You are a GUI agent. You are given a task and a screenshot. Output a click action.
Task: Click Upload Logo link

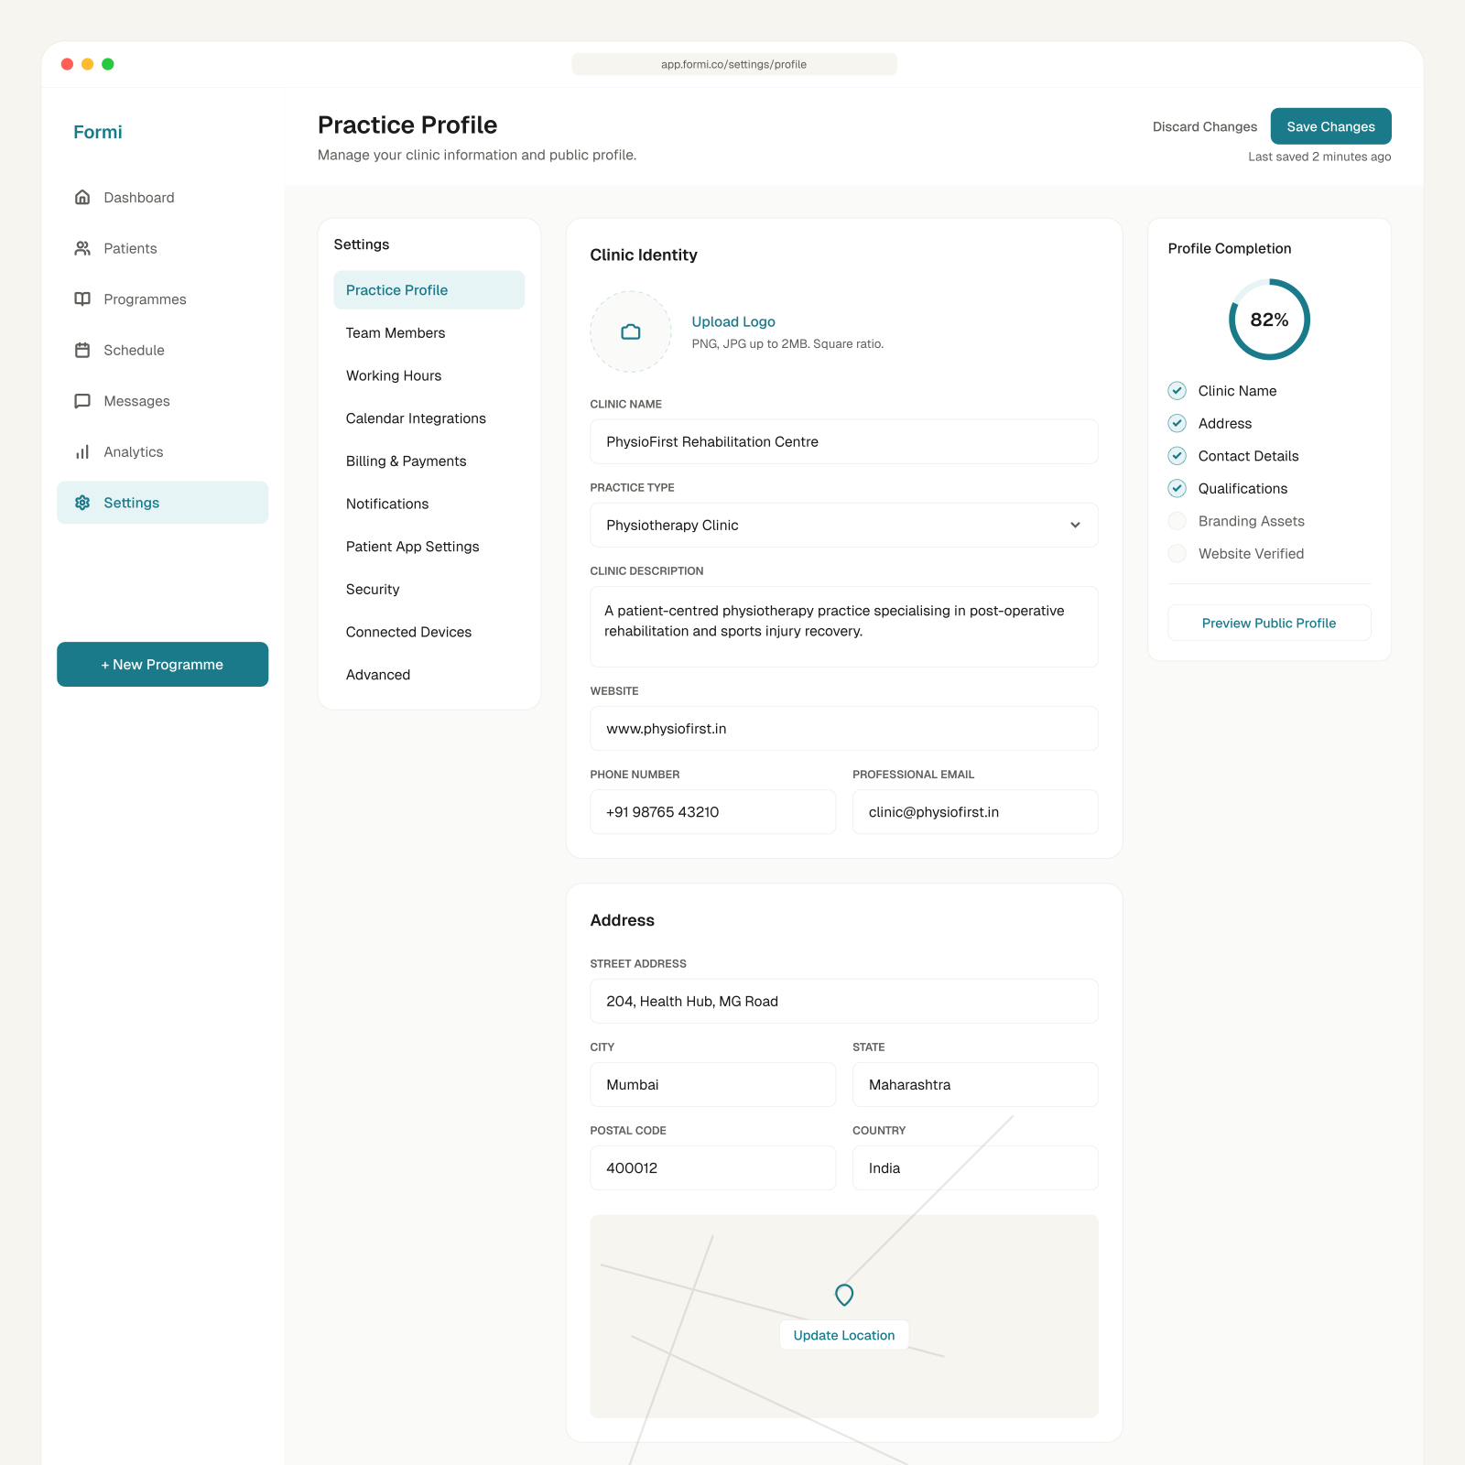coord(733,321)
